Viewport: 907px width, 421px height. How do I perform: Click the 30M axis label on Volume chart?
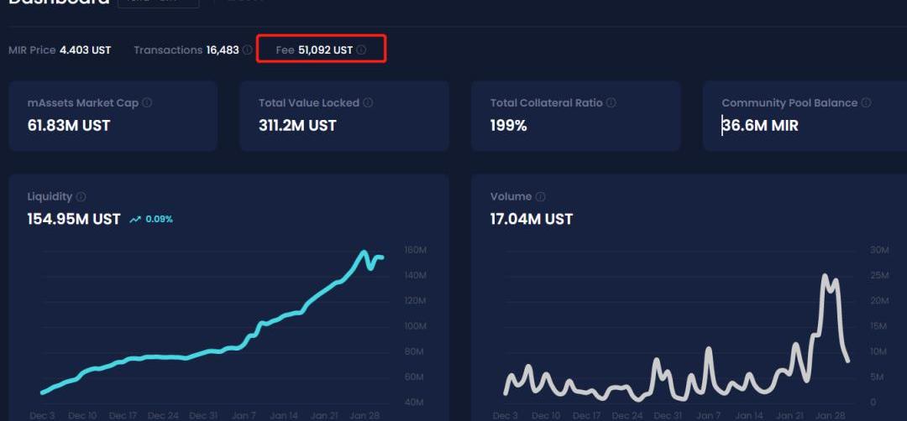tap(878, 250)
